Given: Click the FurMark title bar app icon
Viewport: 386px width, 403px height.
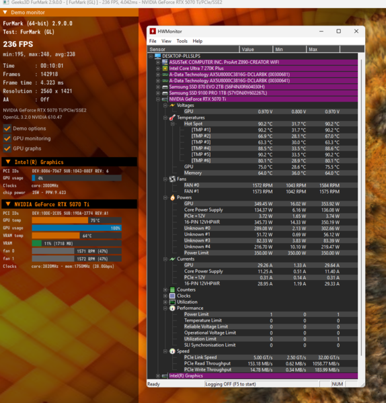Looking at the screenshot, I should point(5,2).
